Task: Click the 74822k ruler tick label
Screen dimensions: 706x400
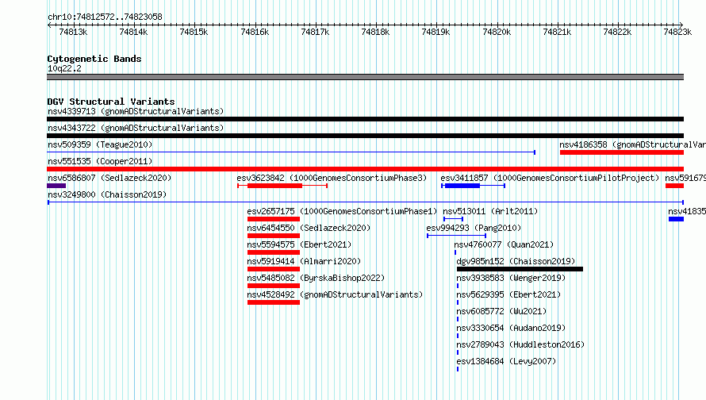Action: coord(617,32)
